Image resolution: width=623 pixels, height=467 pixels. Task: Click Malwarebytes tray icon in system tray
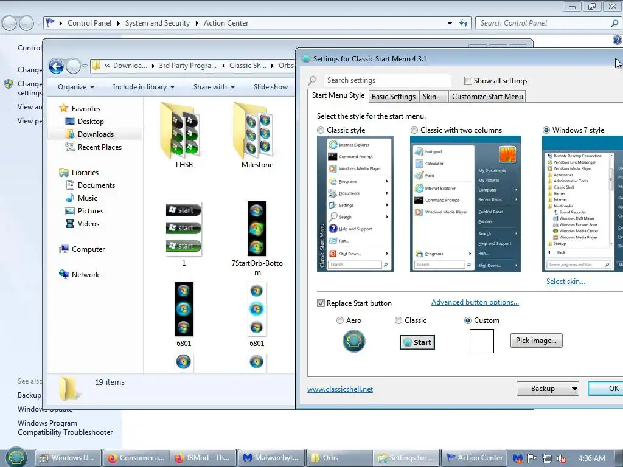coord(517,458)
